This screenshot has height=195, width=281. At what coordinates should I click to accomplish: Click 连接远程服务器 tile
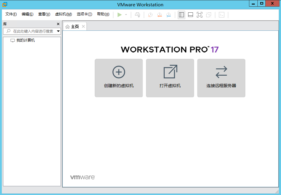point(221,78)
